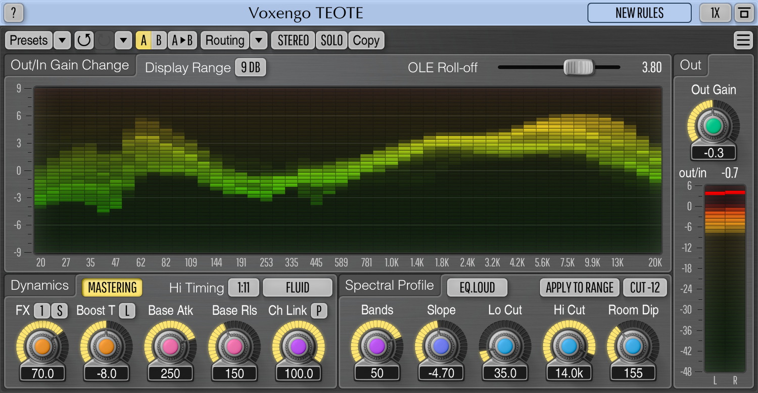Select the Out/In Gain Change tab
Viewport: 758px width, 393px height.
(70, 65)
